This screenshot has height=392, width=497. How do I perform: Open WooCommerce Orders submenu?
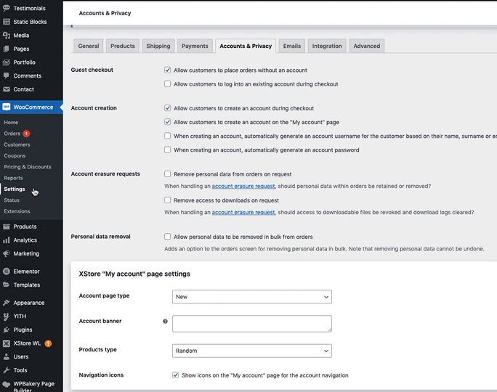point(12,134)
